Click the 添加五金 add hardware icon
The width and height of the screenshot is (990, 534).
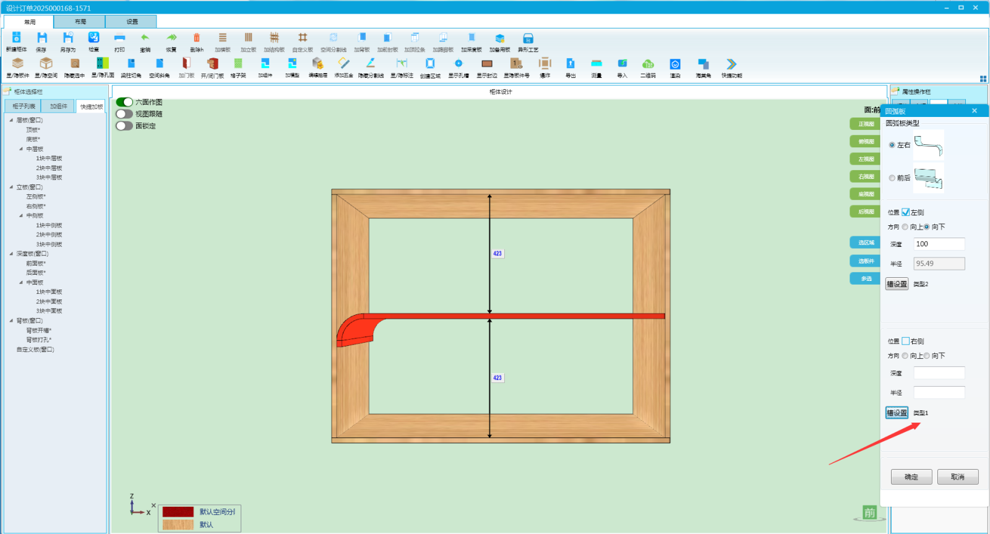point(344,63)
